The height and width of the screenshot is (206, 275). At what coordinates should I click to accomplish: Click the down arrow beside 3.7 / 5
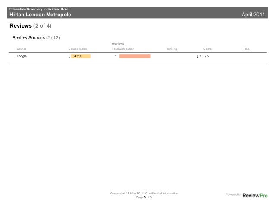[198, 56]
